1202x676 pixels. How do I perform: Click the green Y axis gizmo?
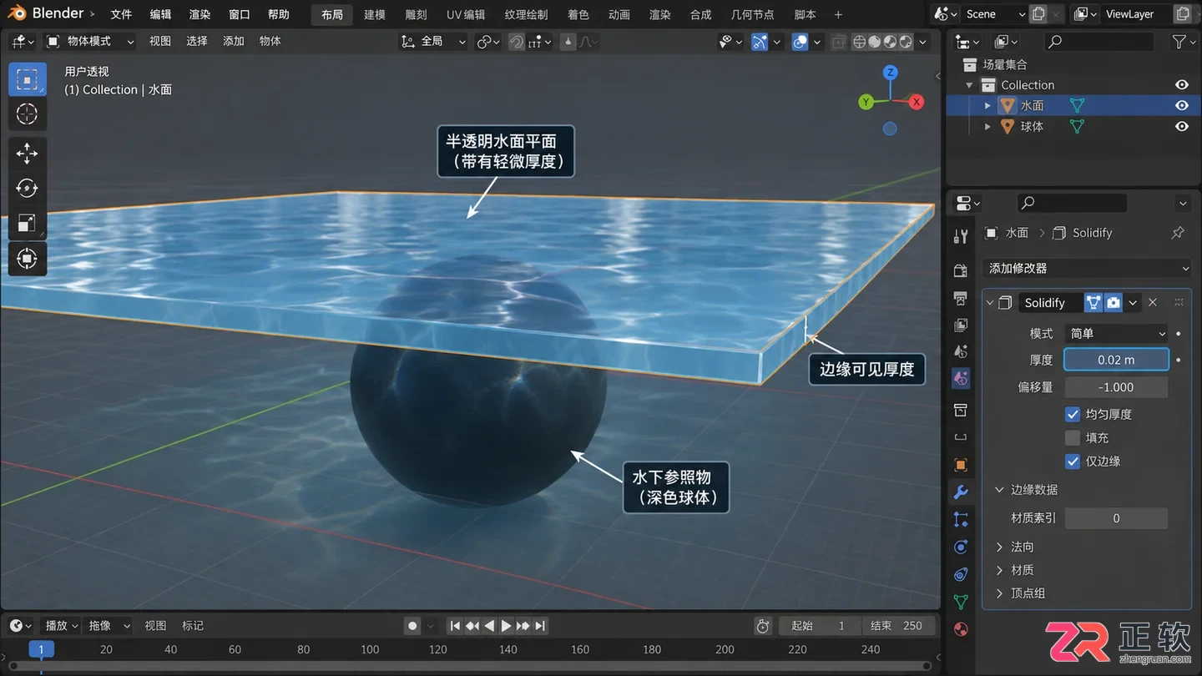(x=866, y=102)
